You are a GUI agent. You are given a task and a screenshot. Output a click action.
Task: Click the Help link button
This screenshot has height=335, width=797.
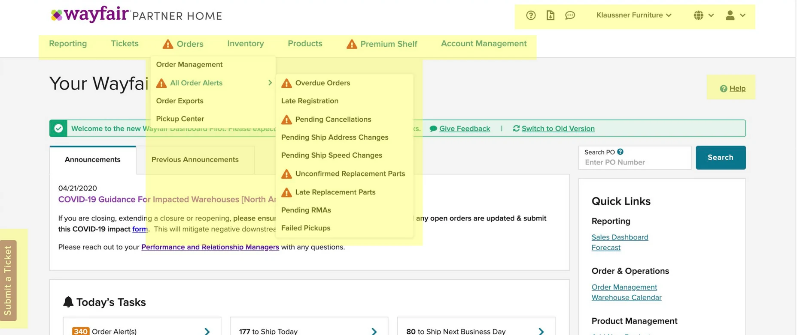coord(733,89)
